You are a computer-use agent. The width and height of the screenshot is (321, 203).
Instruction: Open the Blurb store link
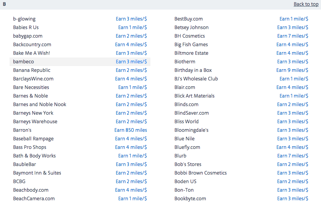[180, 156]
